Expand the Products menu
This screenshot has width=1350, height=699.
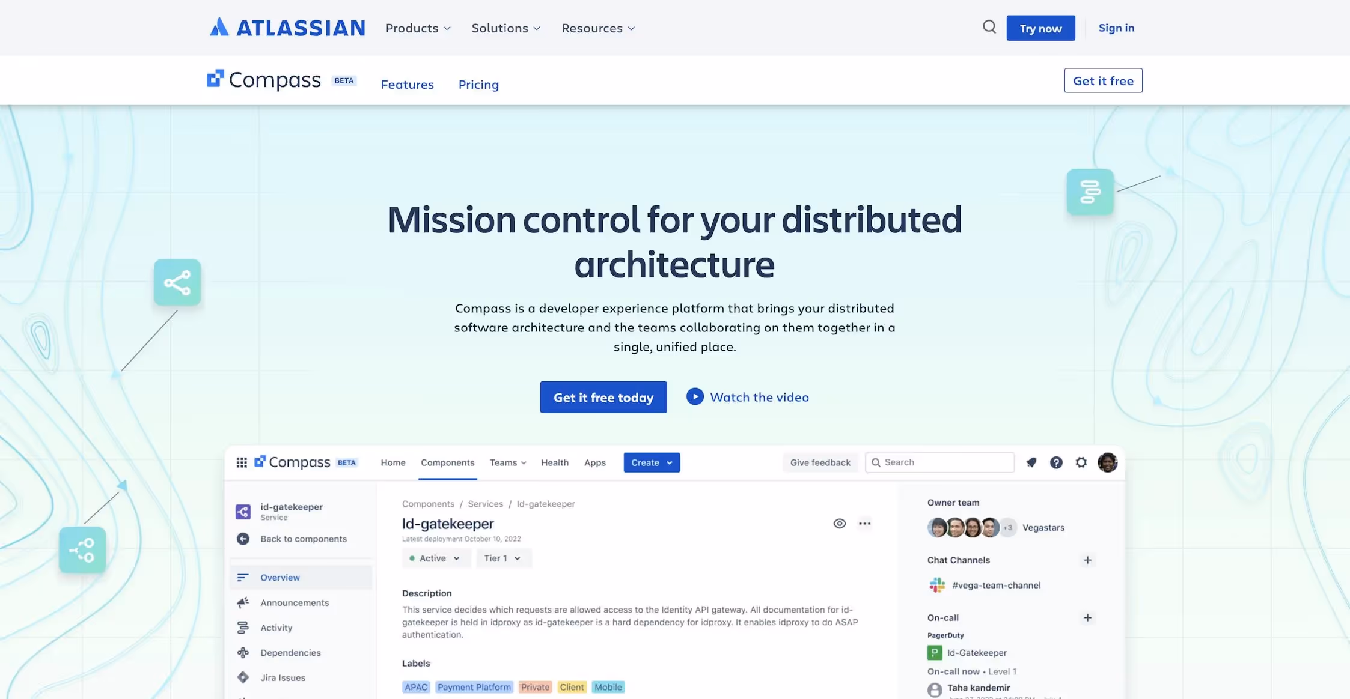click(418, 28)
